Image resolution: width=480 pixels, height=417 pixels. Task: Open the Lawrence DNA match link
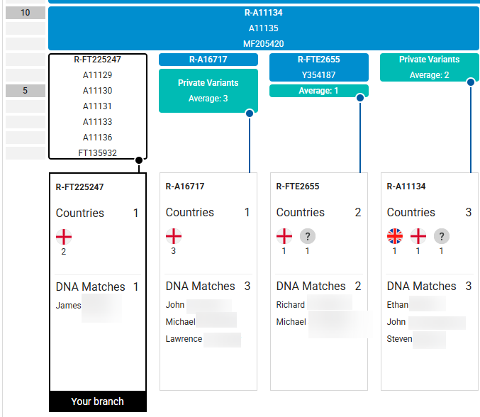tap(184, 338)
